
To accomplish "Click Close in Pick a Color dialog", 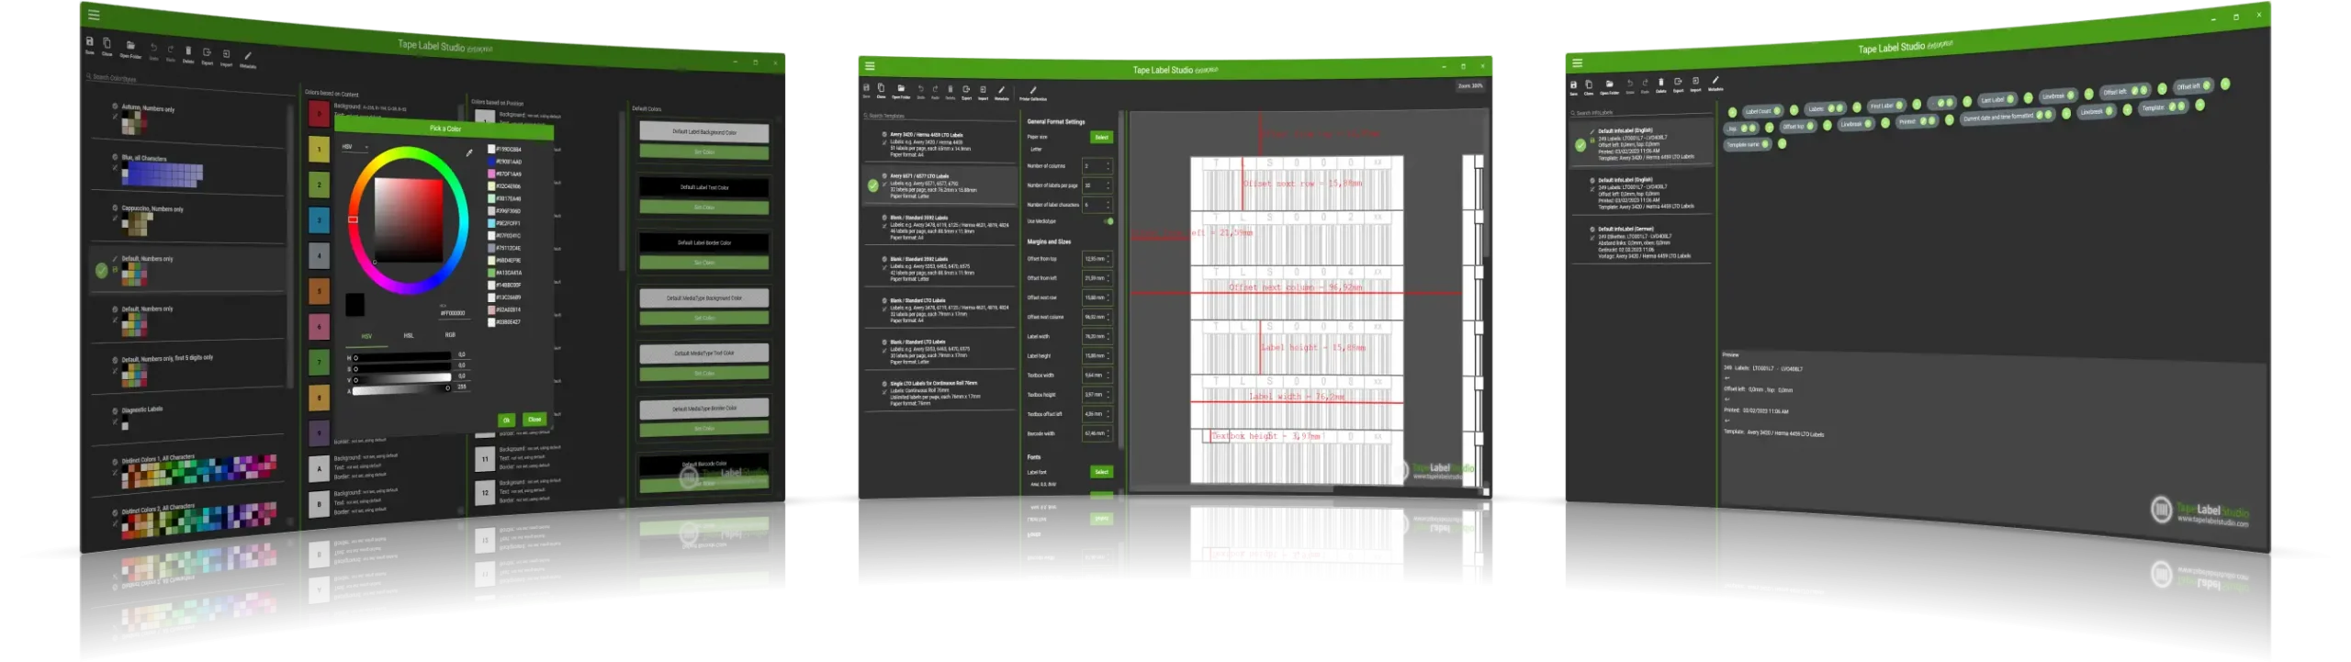I will pyautogui.click(x=534, y=420).
